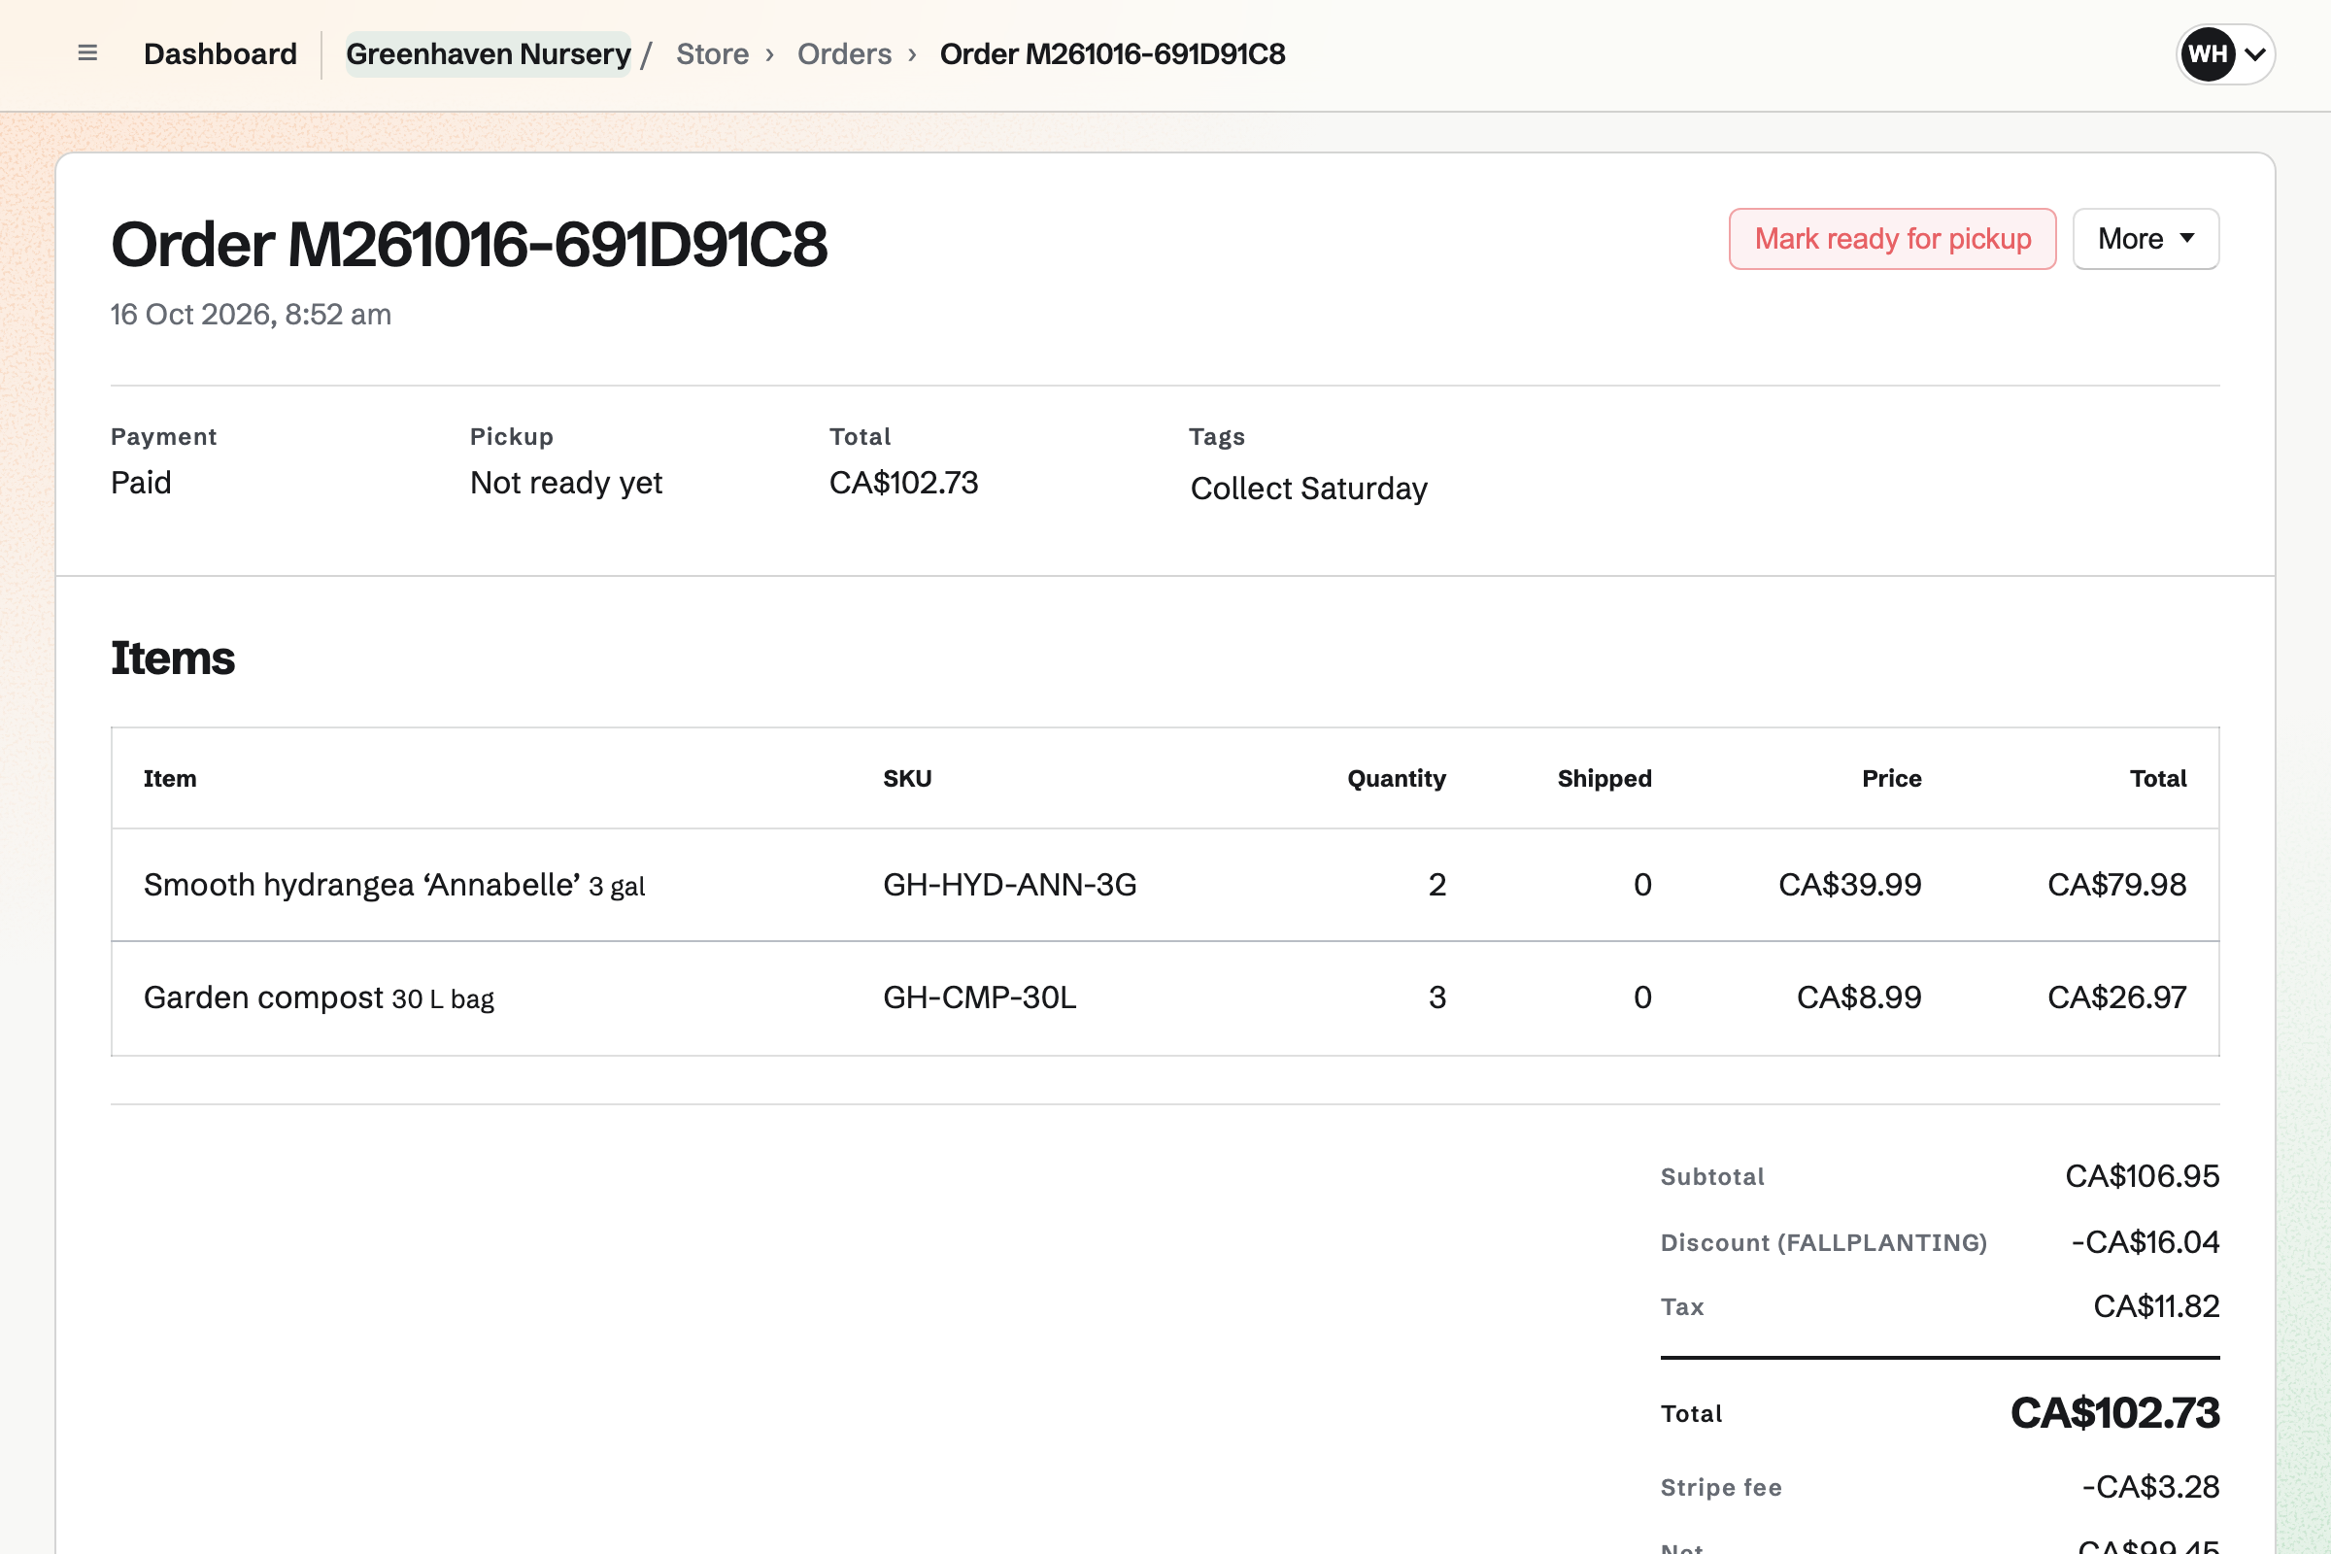Screen dimensions: 2331x1554
Task: Click the FALLPLANTING discount amount -CA$16.04
Action: tap(2145, 1242)
